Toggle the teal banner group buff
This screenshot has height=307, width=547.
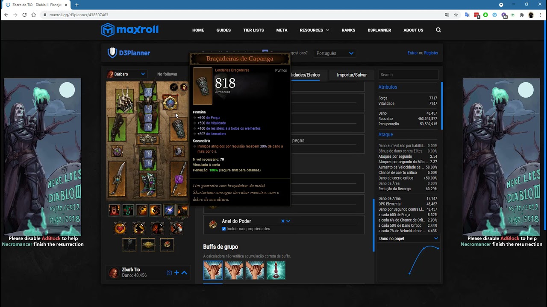[x=276, y=270]
